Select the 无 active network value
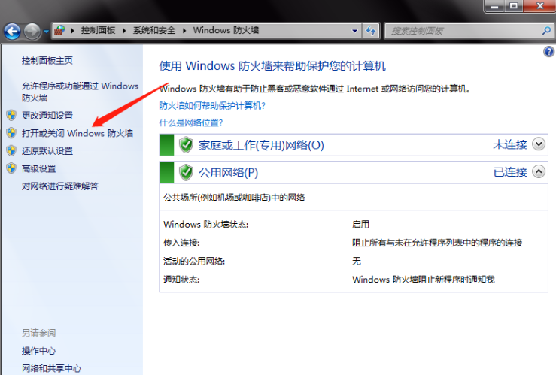556x375 pixels. [x=357, y=262]
